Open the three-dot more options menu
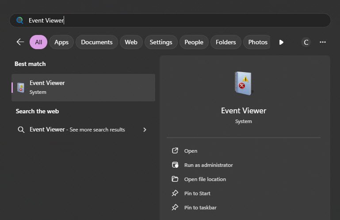The width and height of the screenshot is (340, 220). 323,42
